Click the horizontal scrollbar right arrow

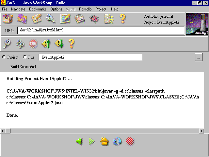pyautogui.click(x=201, y=131)
